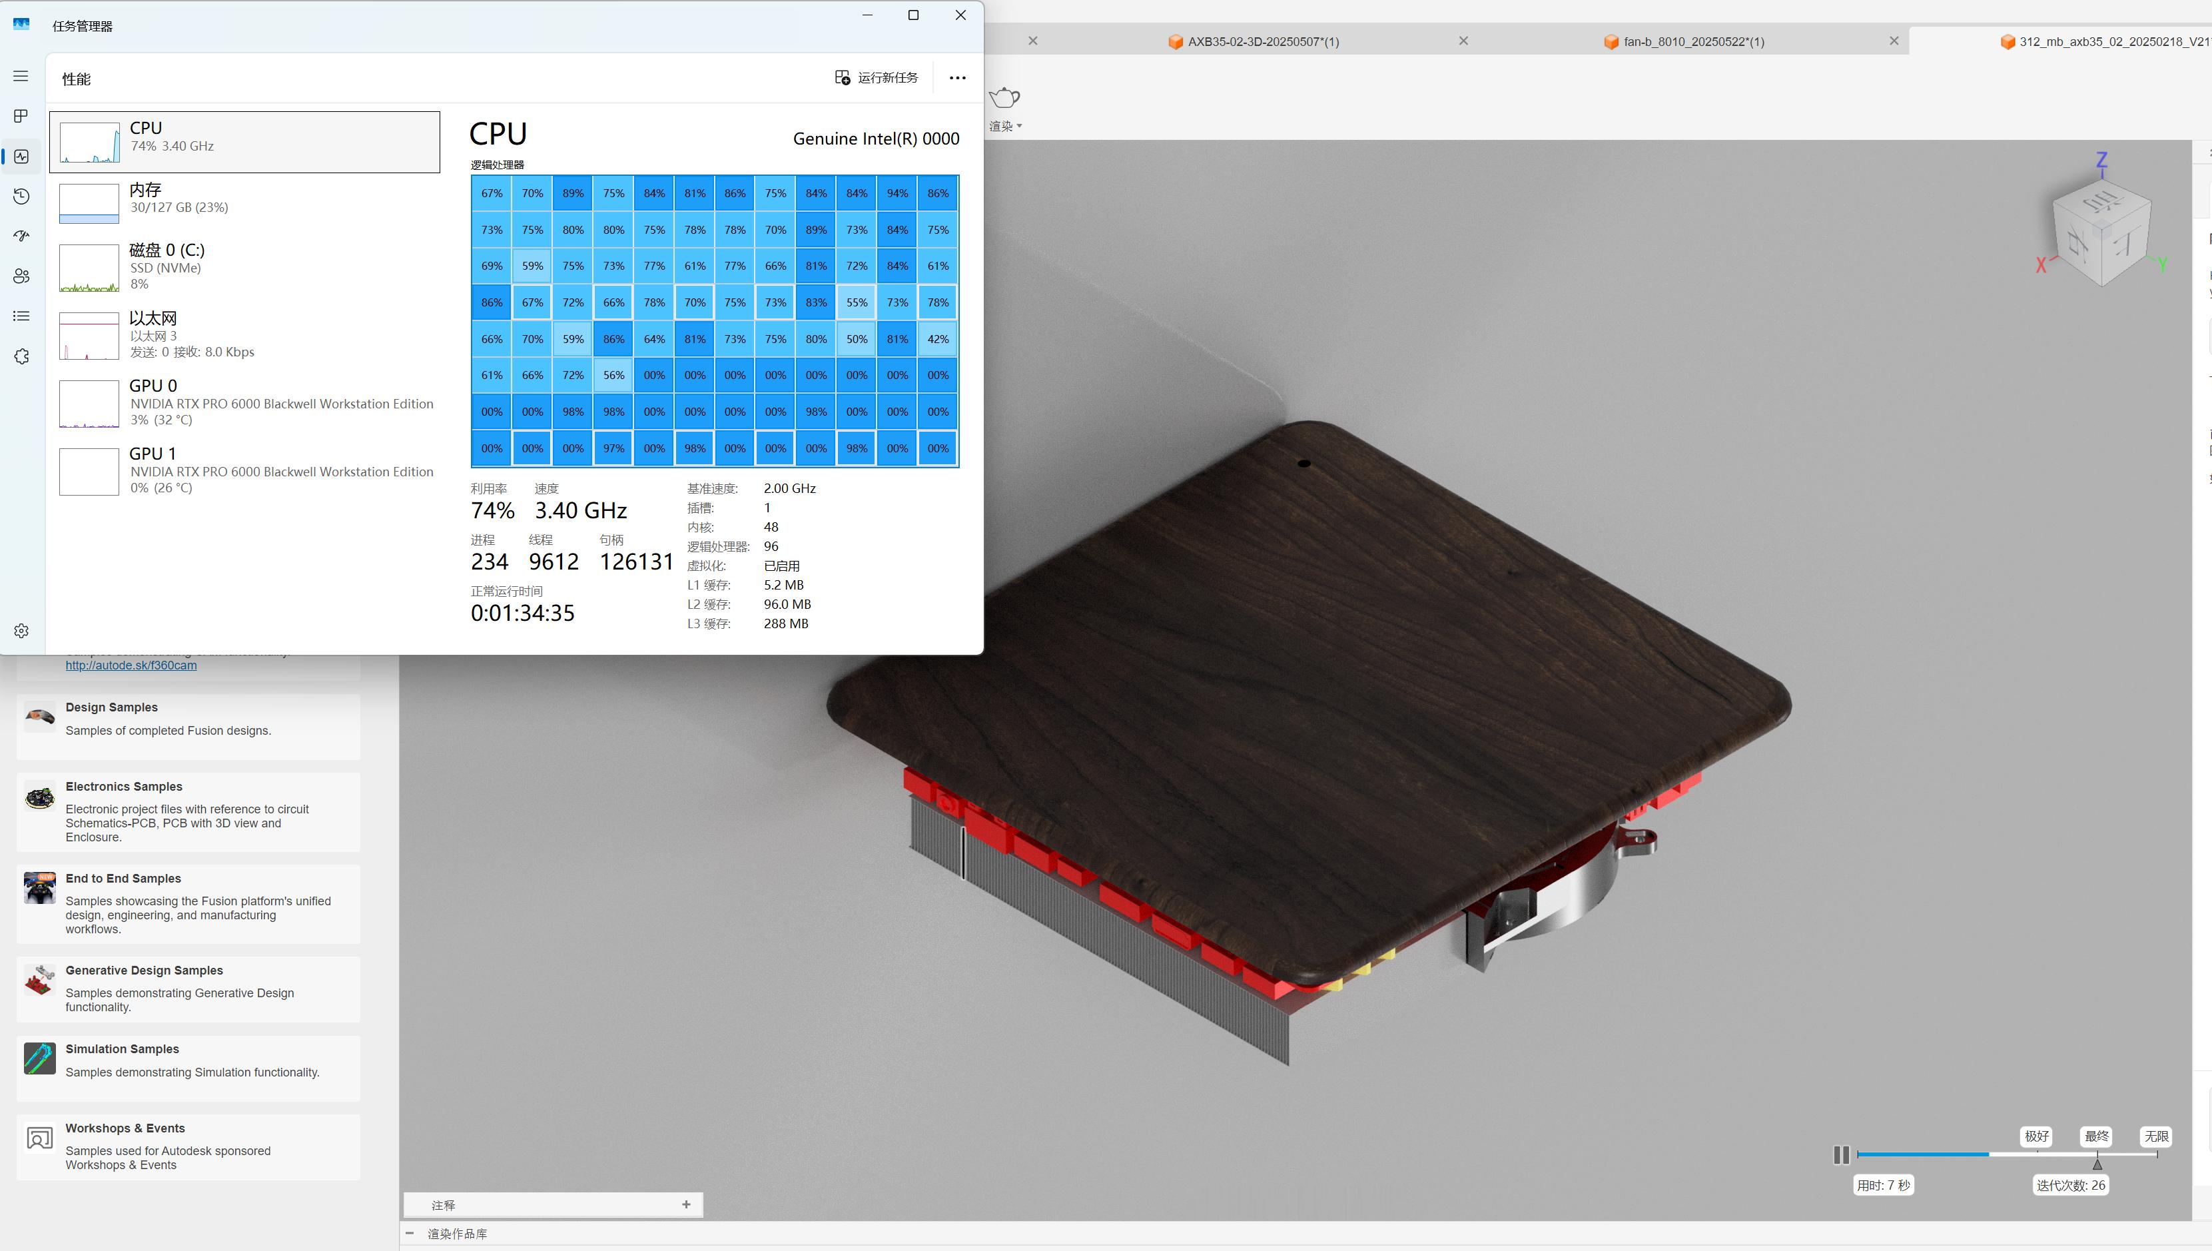Maximize the Task Manager window
The width and height of the screenshot is (2212, 1251).
click(913, 15)
